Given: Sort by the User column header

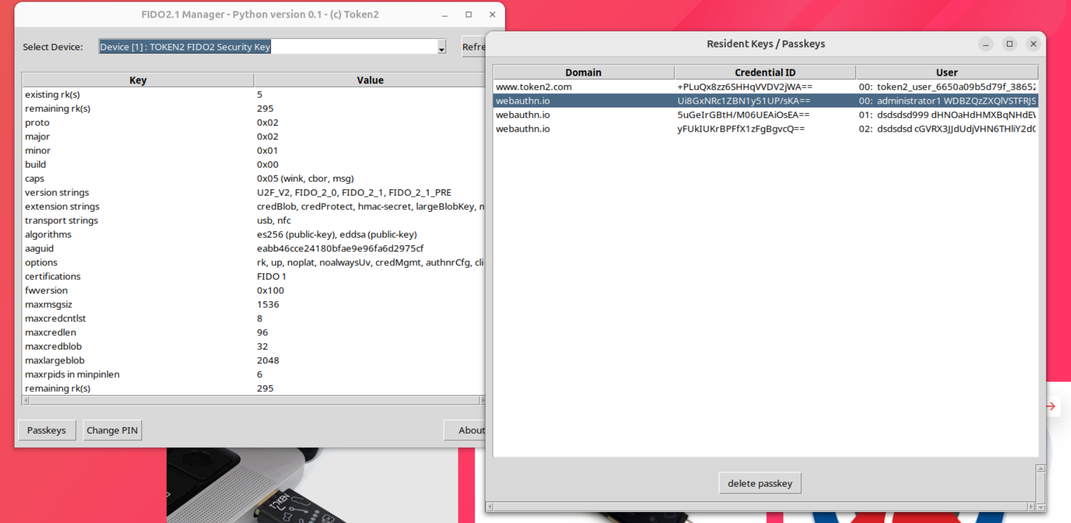Looking at the screenshot, I should click(947, 72).
